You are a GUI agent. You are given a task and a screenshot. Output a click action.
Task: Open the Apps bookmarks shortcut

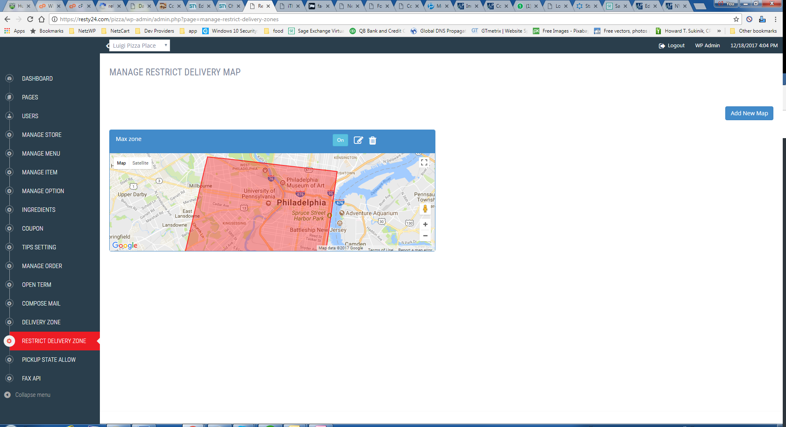(x=15, y=31)
